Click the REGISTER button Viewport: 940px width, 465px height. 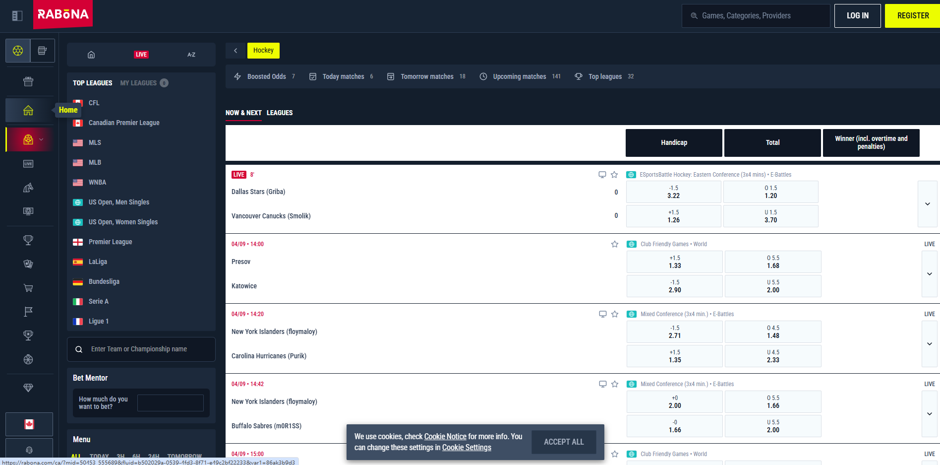coord(913,16)
